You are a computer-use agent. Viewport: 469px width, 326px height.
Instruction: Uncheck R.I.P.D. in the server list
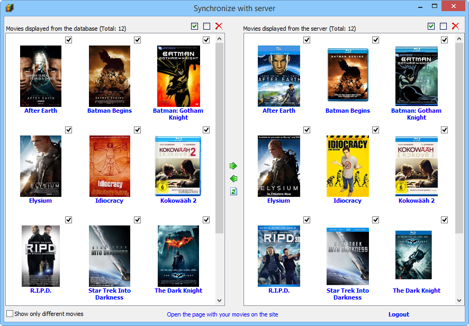pos(306,220)
